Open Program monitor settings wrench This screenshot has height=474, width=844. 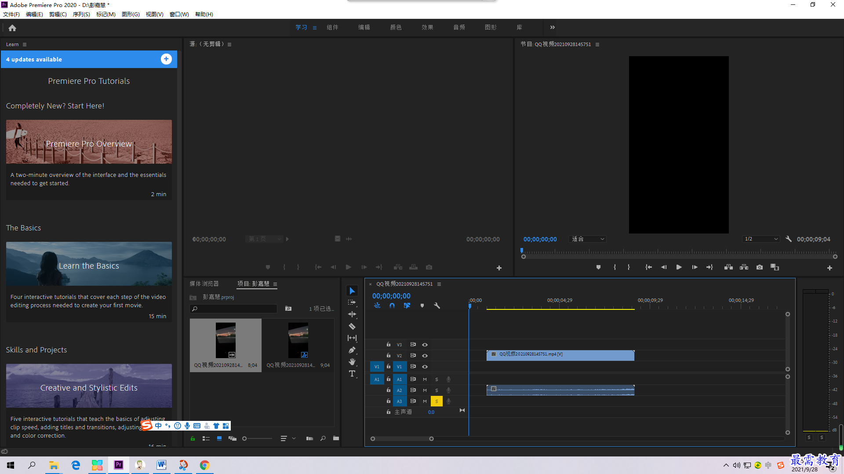789,239
